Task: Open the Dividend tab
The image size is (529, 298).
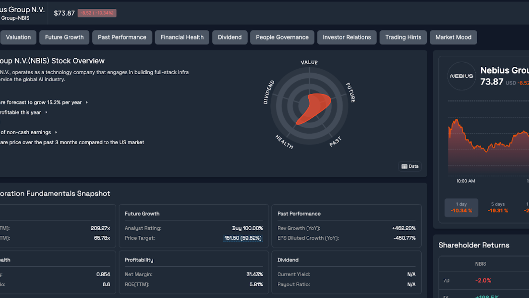Action: pos(230,37)
